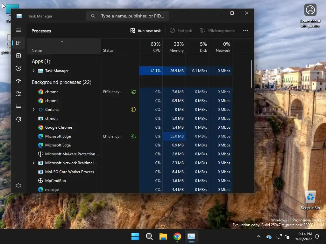Screen dimensions: 326x244
Task: Click the Task Manager title bar app icon
Action: (19, 16)
